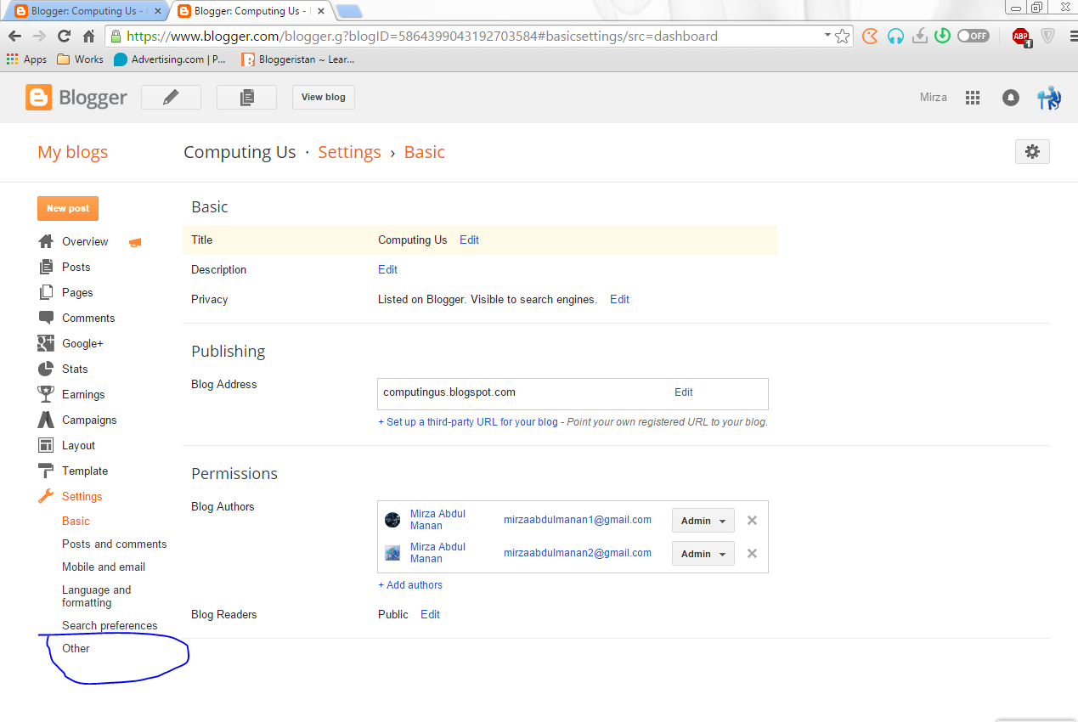The image size is (1078, 722).
Task: Click the orange New post button
Action: pyautogui.click(x=68, y=208)
